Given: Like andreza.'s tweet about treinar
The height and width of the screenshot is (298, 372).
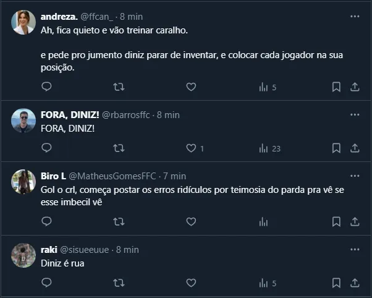Looking at the screenshot, I should point(191,87).
